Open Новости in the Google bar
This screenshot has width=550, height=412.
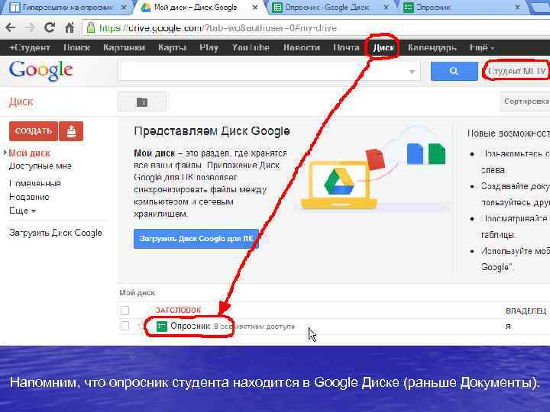[302, 47]
